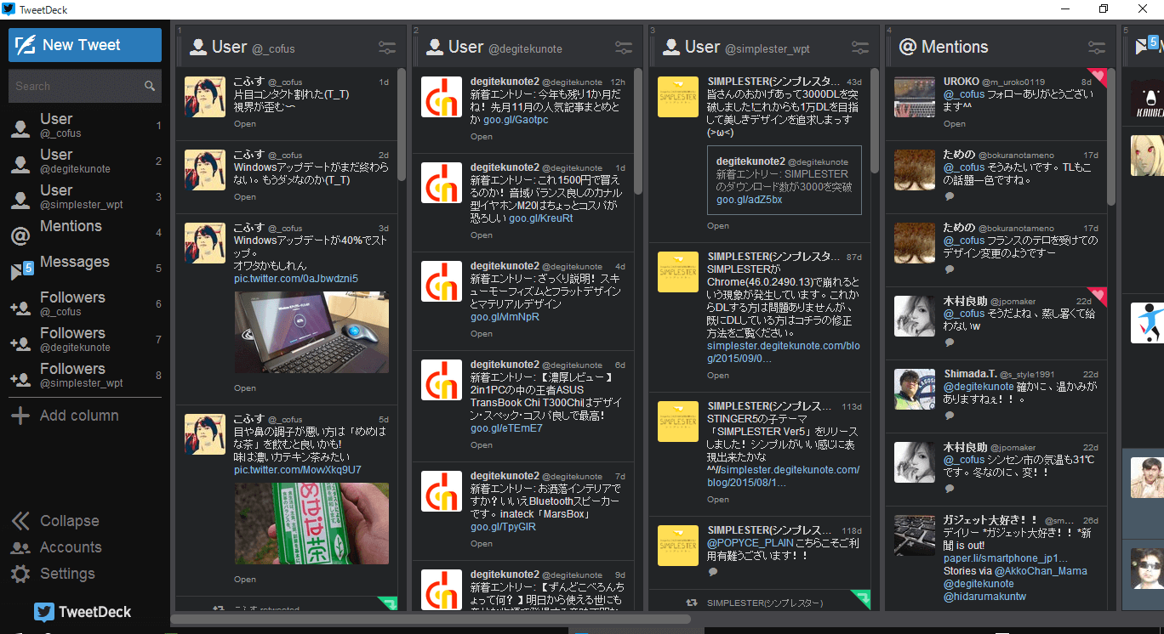View the green tea package photo

(311, 524)
